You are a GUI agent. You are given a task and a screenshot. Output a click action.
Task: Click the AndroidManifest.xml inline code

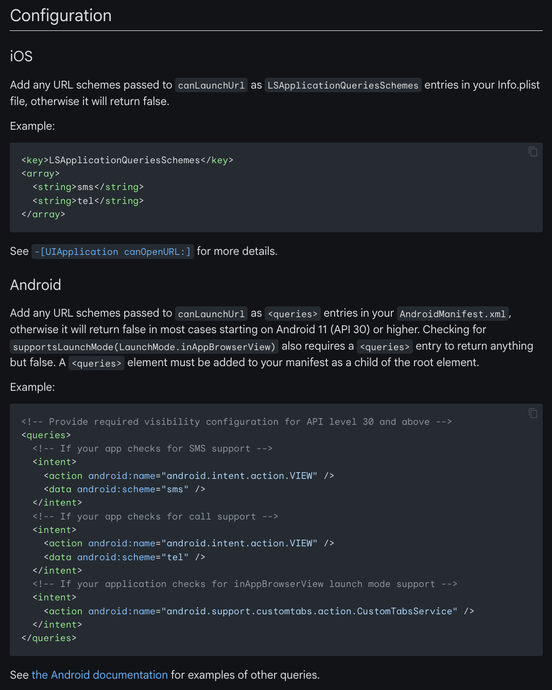point(453,314)
